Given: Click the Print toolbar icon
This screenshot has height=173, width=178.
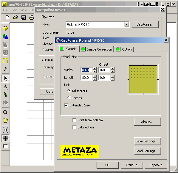Looking at the screenshot, I should pyautogui.click(x=32, y=18).
